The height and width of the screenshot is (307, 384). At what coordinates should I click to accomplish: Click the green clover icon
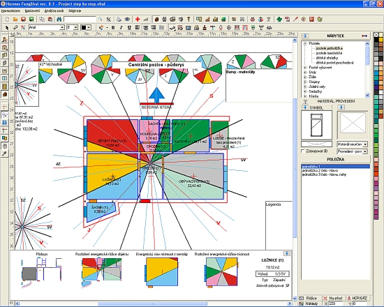pos(279,19)
